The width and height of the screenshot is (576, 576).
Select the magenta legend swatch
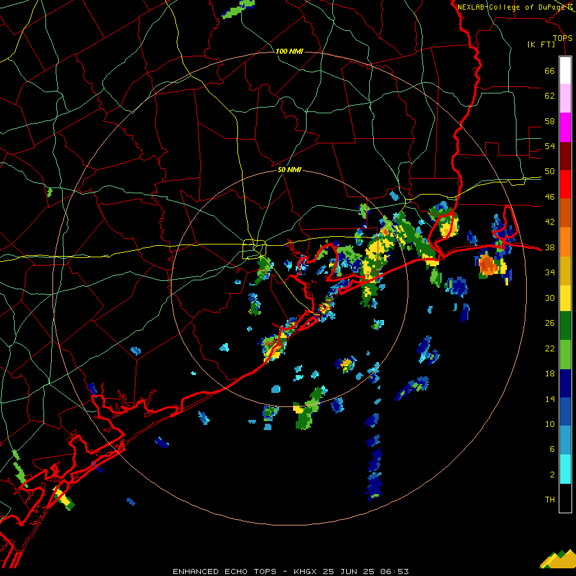click(565, 127)
